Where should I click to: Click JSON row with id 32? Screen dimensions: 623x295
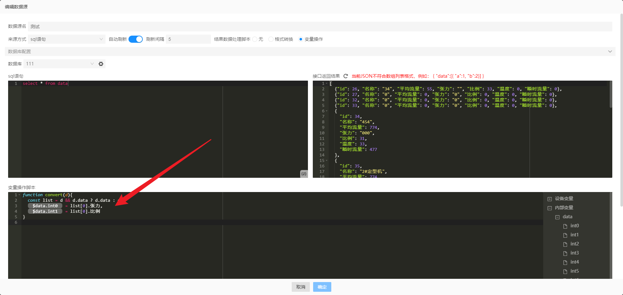coord(446,100)
